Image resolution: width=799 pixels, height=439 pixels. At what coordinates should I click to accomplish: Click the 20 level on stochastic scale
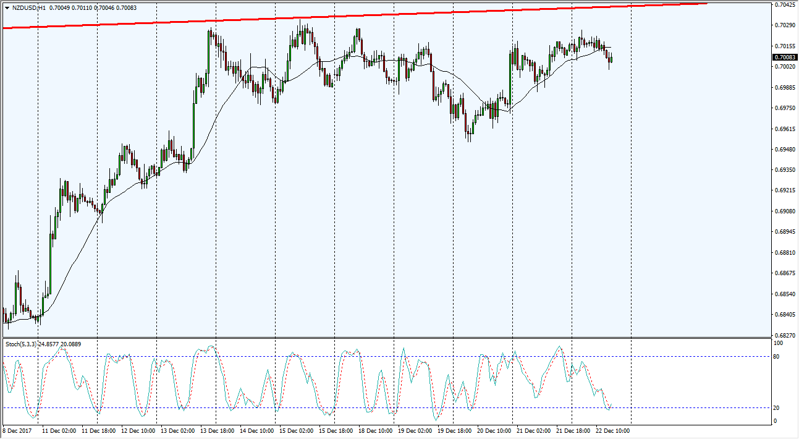777,407
